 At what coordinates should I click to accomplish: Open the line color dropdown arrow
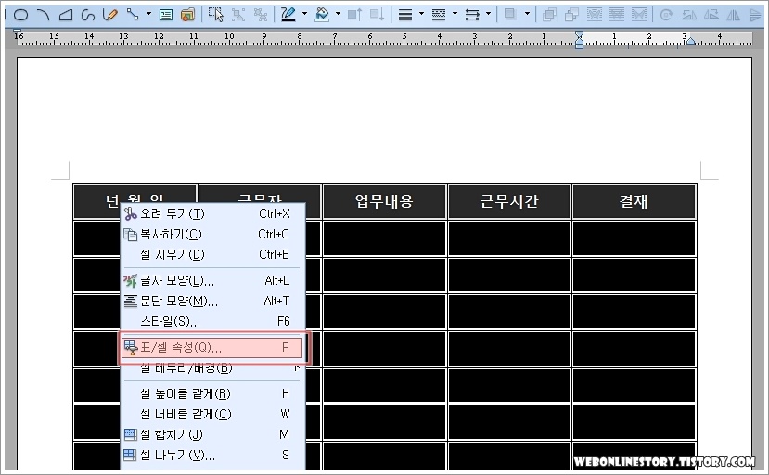point(304,14)
